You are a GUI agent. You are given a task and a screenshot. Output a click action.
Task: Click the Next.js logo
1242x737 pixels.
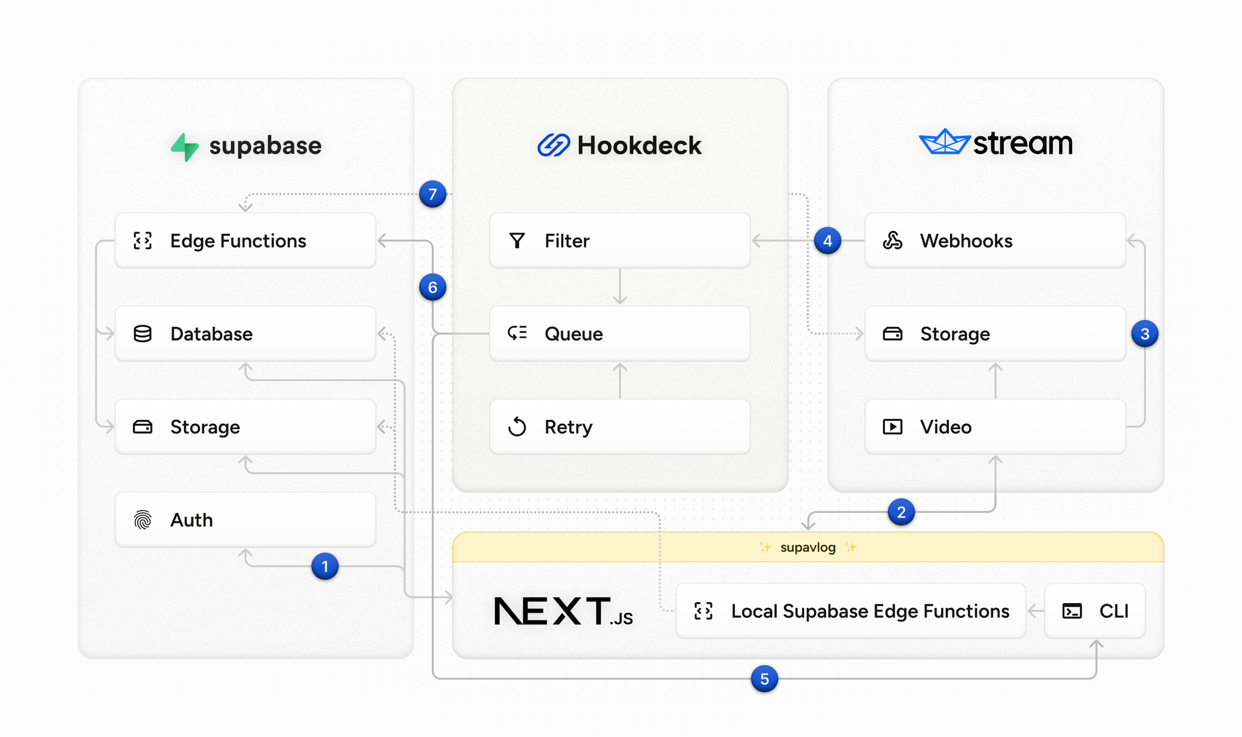(x=563, y=611)
